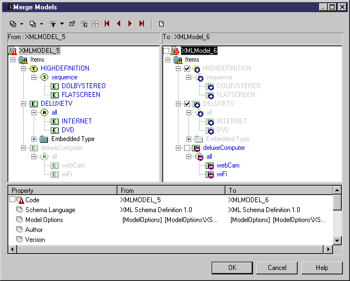Expand Embedded Type in To pane
The image size is (350, 281).
(189, 139)
